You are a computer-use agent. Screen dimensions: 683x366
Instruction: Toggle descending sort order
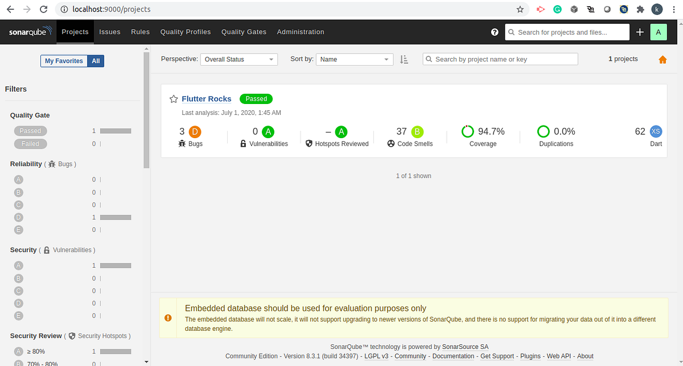(404, 59)
